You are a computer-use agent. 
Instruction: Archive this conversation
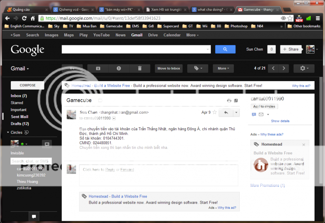pyautogui.click(x=98, y=68)
